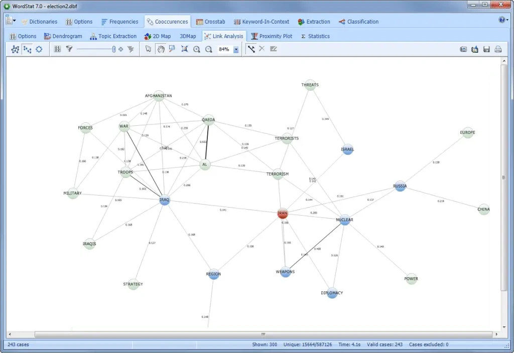Click the zoom in magnifier
The image size is (514, 353).
tap(197, 49)
